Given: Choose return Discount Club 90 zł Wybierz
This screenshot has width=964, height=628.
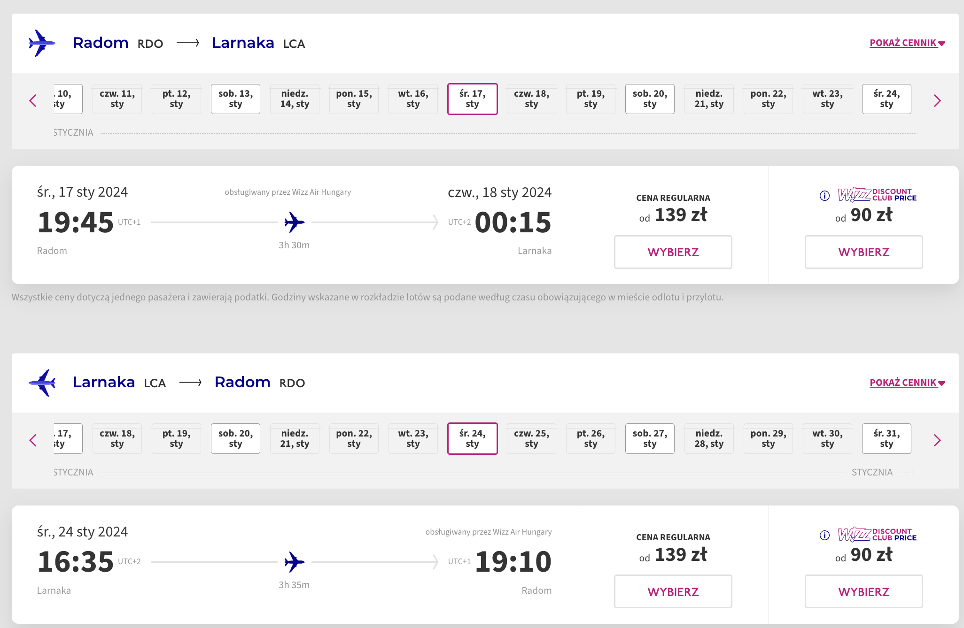Looking at the screenshot, I should coord(863,591).
